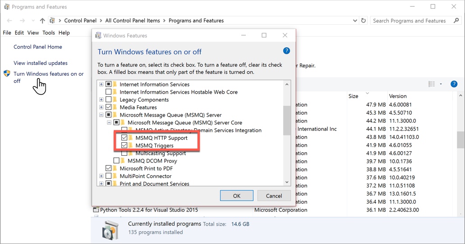Screen dimensions: 465x244
Task: Click the up arrow navigation icon
Action: [x=42, y=21]
